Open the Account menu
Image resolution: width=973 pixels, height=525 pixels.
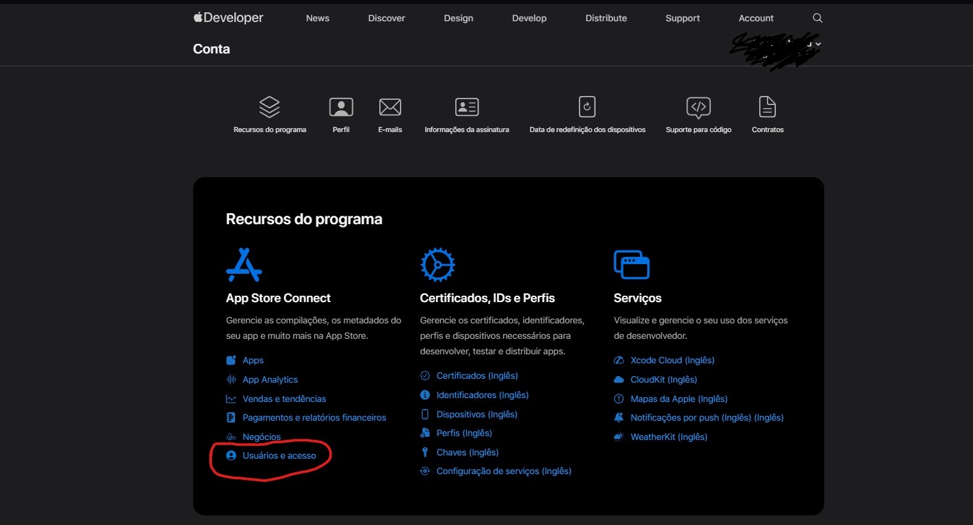(x=756, y=18)
